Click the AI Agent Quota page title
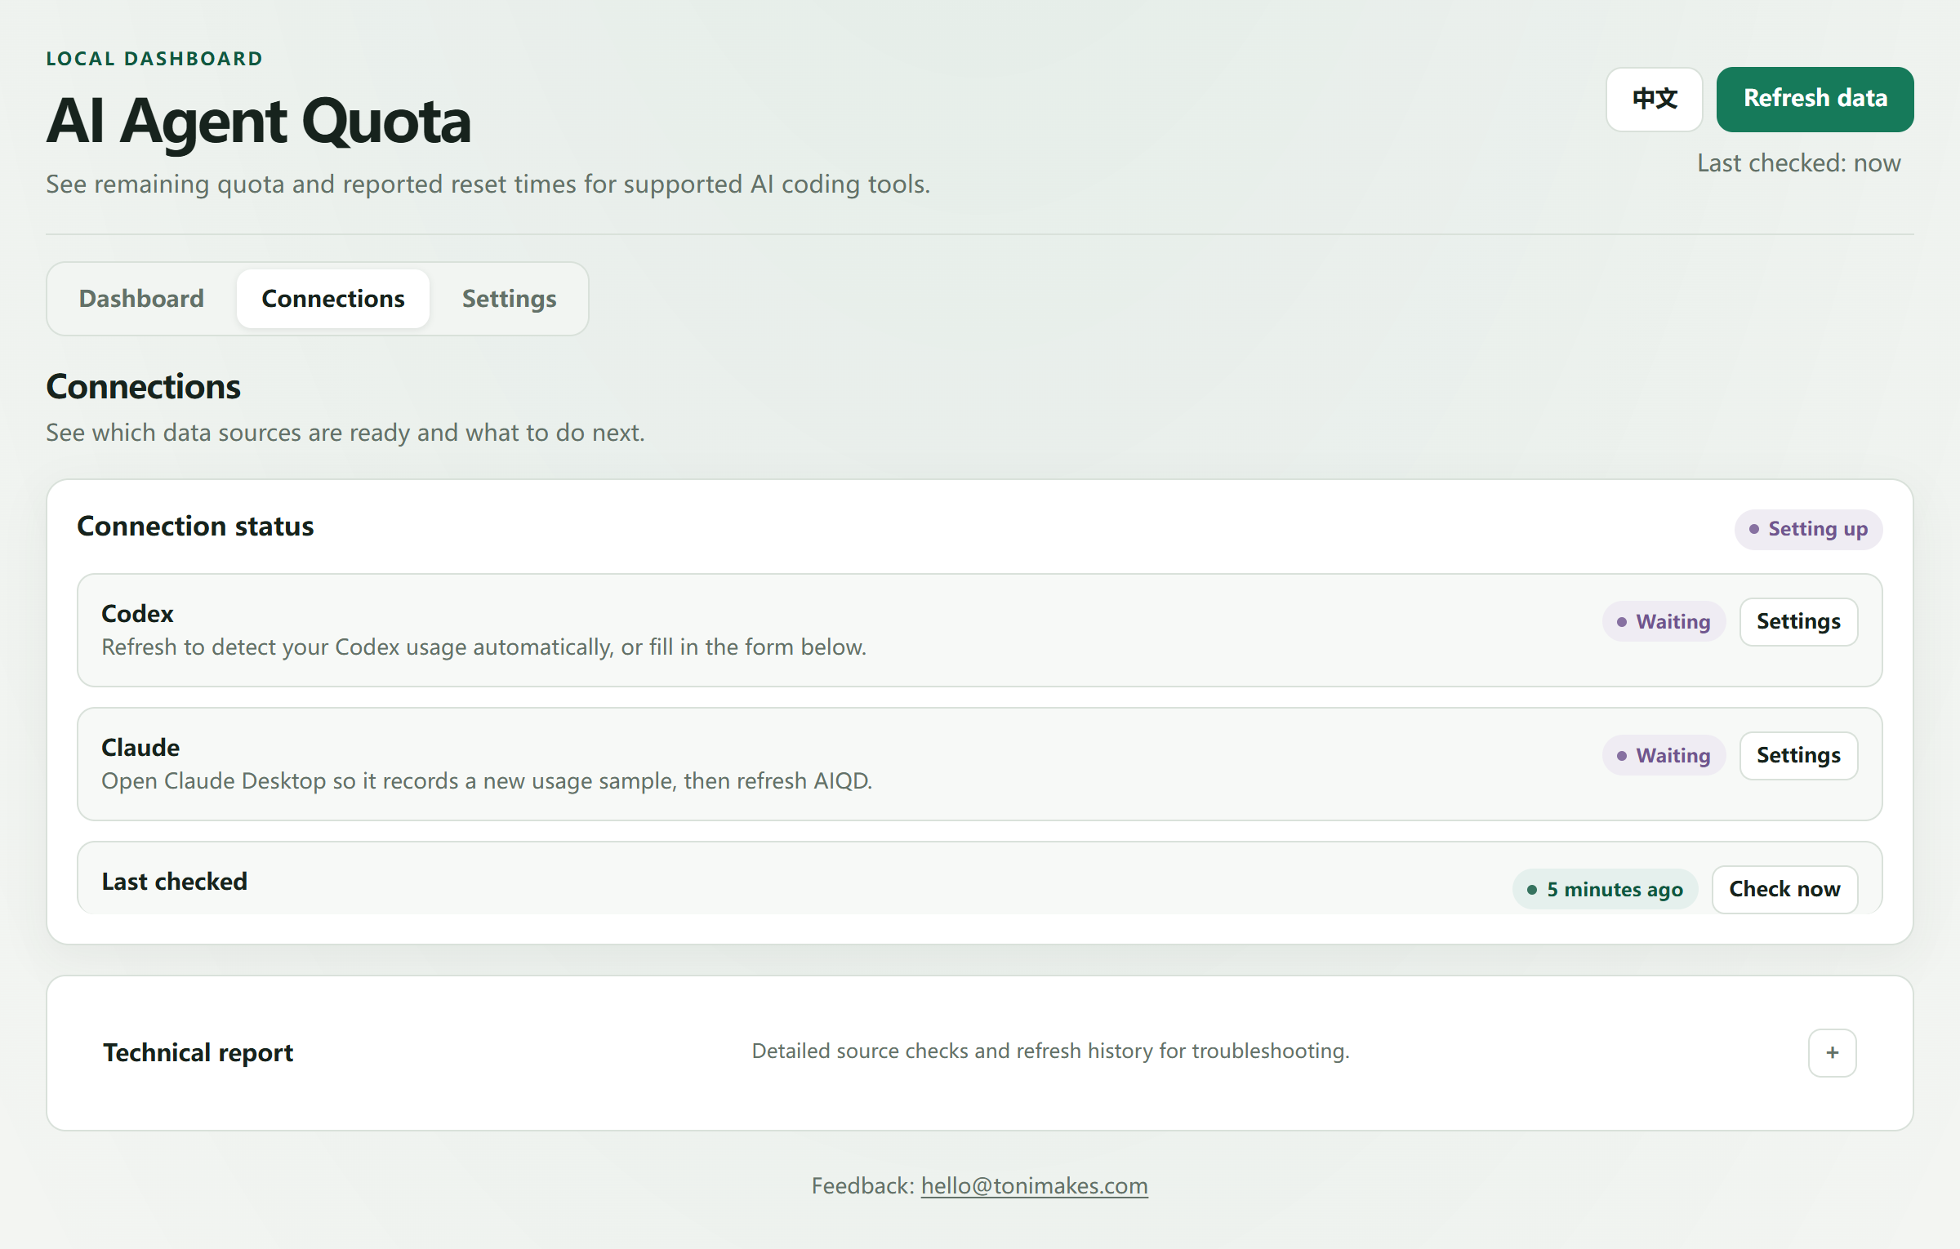Viewport: 1960px width, 1249px height. tap(258, 121)
